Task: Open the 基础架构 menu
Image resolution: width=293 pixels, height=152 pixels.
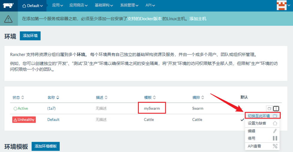Action: [x=104, y=5]
